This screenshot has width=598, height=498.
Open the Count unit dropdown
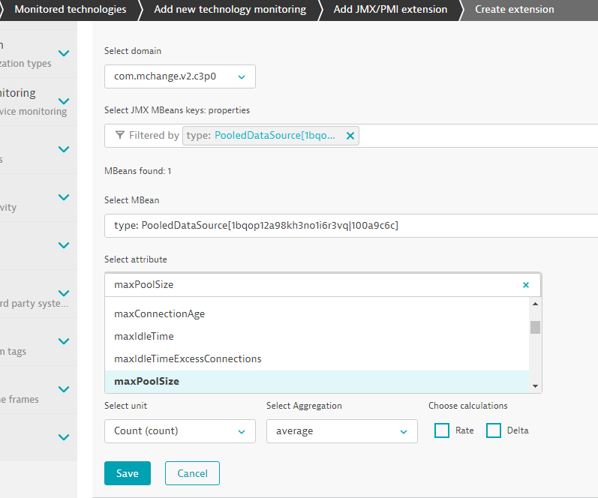tap(180, 431)
